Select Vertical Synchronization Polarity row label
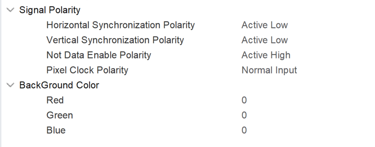 point(115,40)
